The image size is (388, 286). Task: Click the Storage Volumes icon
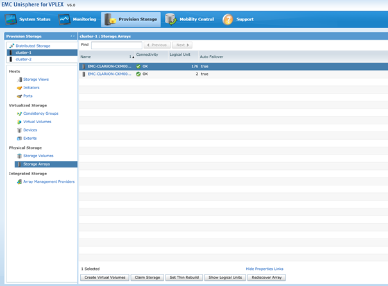click(x=19, y=156)
